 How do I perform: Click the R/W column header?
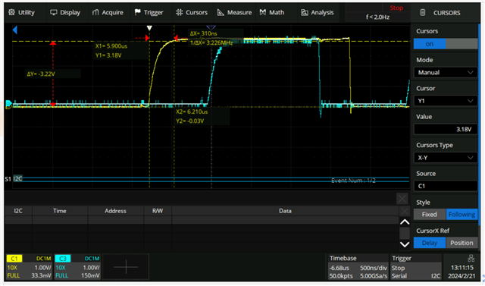click(x=158, y=211)
